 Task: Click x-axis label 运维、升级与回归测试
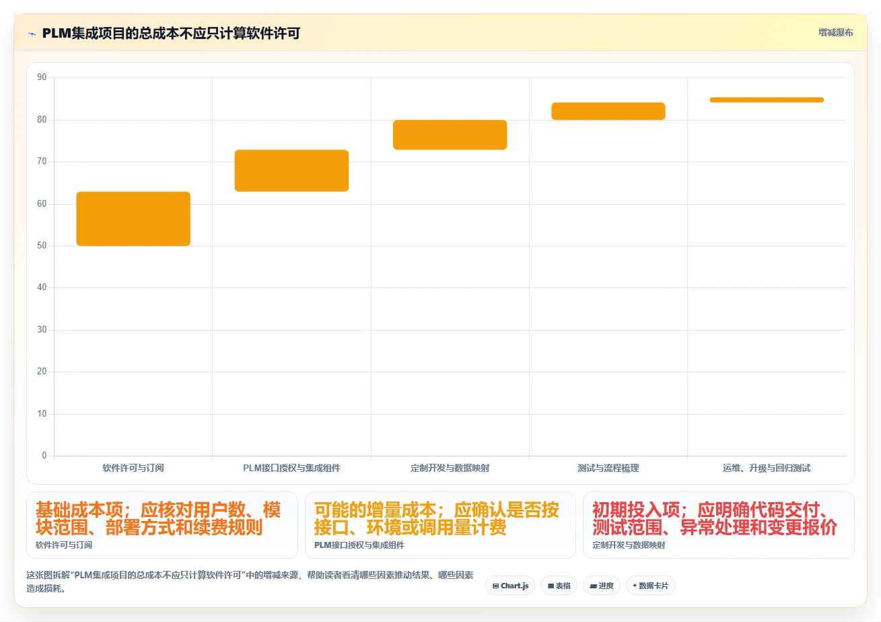click(767, 468)
